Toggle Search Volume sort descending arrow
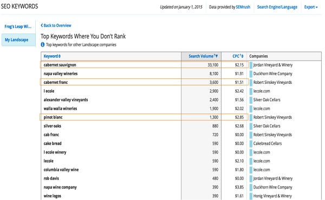The height and width of the screenshot is (200, 325). 217,56
